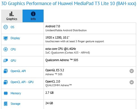The height and width of the screenshot is (109, 137).
Task: Expand the OpenGL ES 3.2 details chevron
Action: click(132, 71)
